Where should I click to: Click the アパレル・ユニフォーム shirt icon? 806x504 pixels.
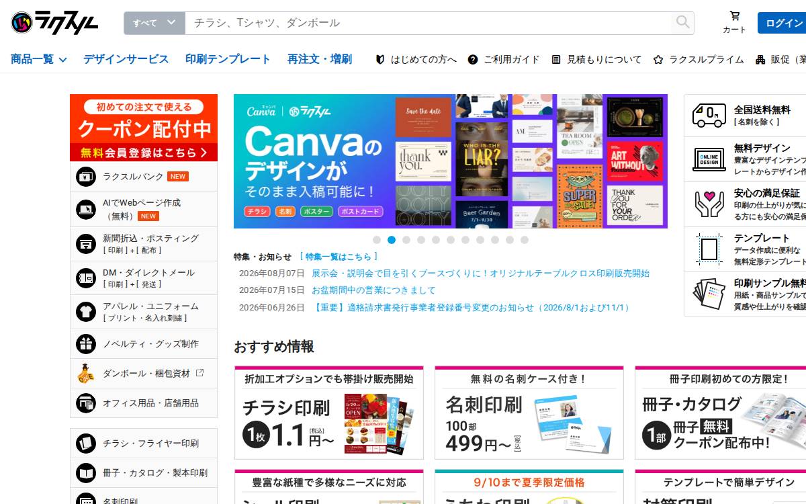(86, 312)
